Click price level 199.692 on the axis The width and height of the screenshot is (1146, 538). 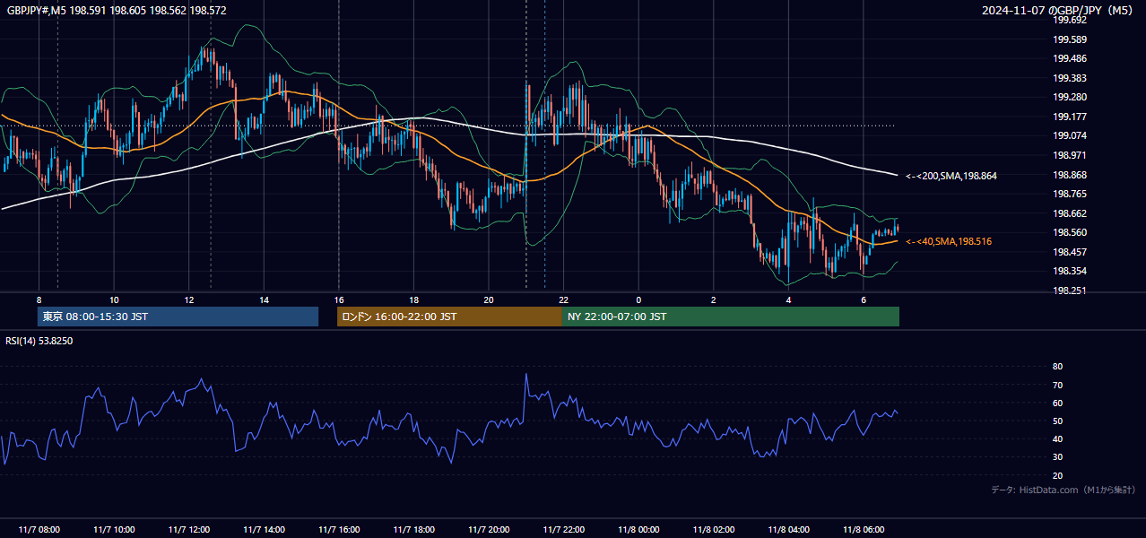point(1069,20)
